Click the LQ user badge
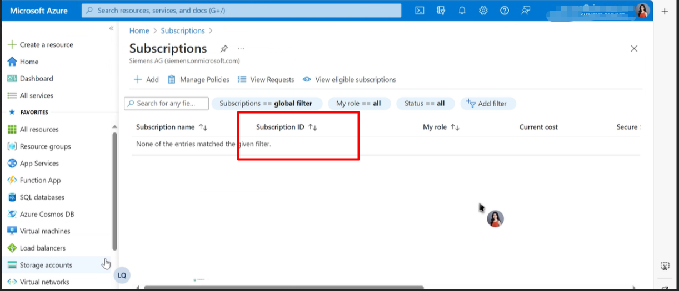The image size is (679, 291). 122,275
